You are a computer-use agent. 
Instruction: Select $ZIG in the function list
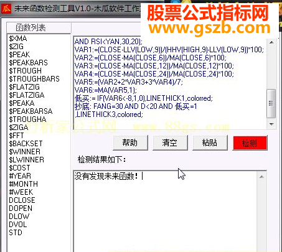pyautogui.click(x=16, y=47)
